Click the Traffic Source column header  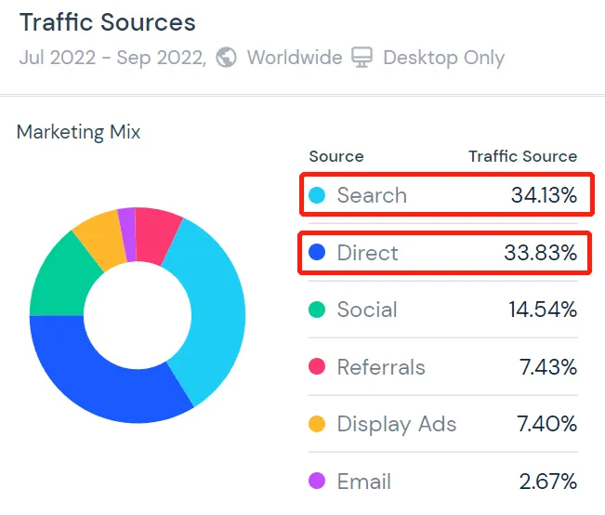tap(523, 156)
